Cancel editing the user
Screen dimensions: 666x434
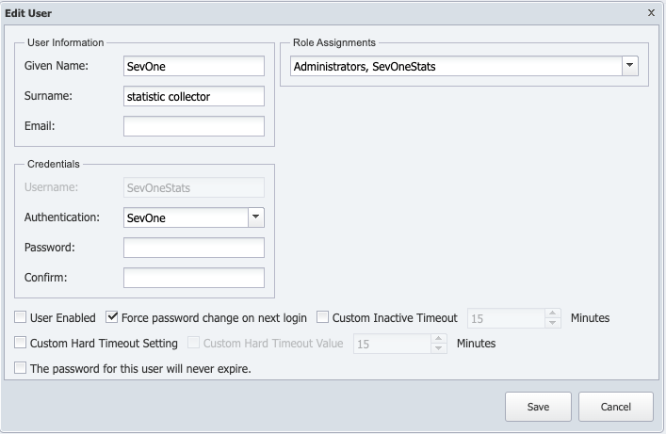(615, 407)
